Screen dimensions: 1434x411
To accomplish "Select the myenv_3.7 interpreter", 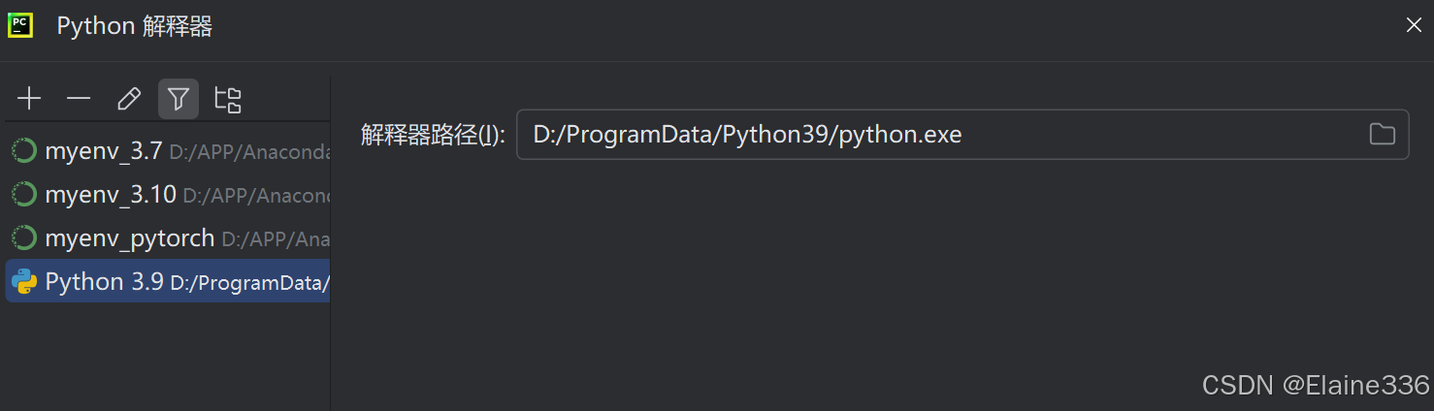I will 168,151.
